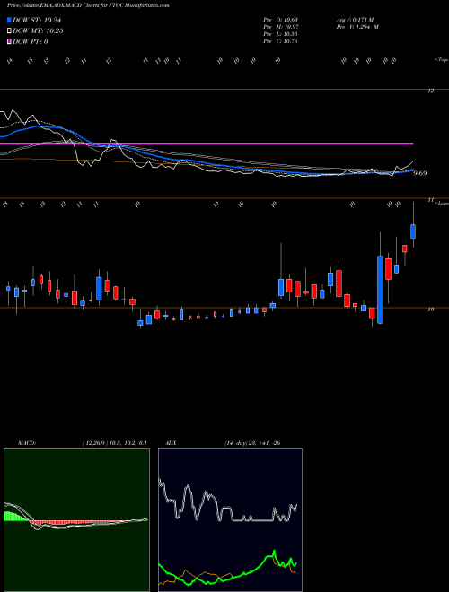
Task: Click the 10 axis label on the candlestick chart
Action: pyautogui.click(x=430, y=309)
